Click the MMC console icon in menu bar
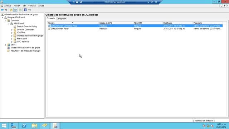The image size is (229, 129). click(x=2, y=6)
